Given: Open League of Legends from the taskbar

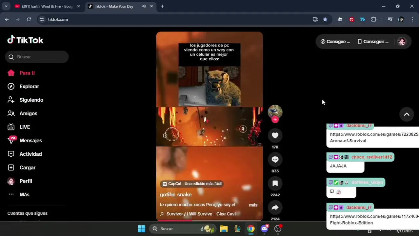Looking at the screenshot, I should (x=237, y=229).
